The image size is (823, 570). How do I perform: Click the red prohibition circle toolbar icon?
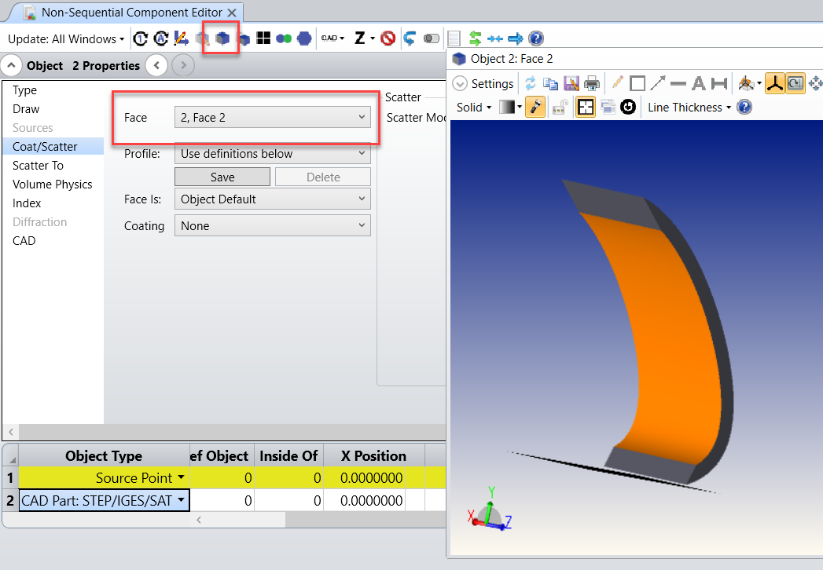[388, 38]
